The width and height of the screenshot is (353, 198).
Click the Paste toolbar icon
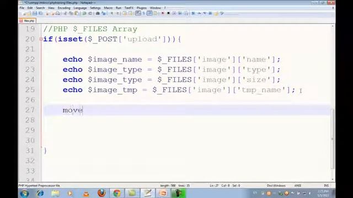pyautogui.click(x=77, y=13)
